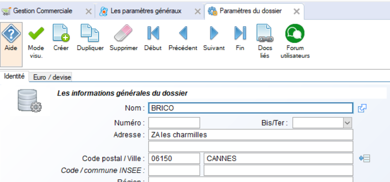Select the Dupliquer toolbar icon
Image resolution: width=390 pixels, height=182 pixels.
pos(90,38)
